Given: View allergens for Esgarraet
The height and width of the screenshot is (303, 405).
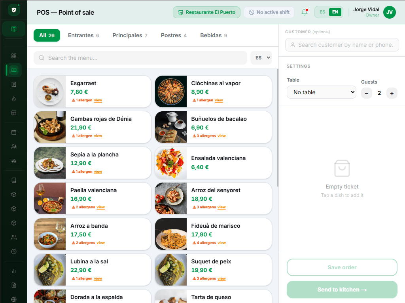Looking at the screenshot, I should [x=98, y=100].
